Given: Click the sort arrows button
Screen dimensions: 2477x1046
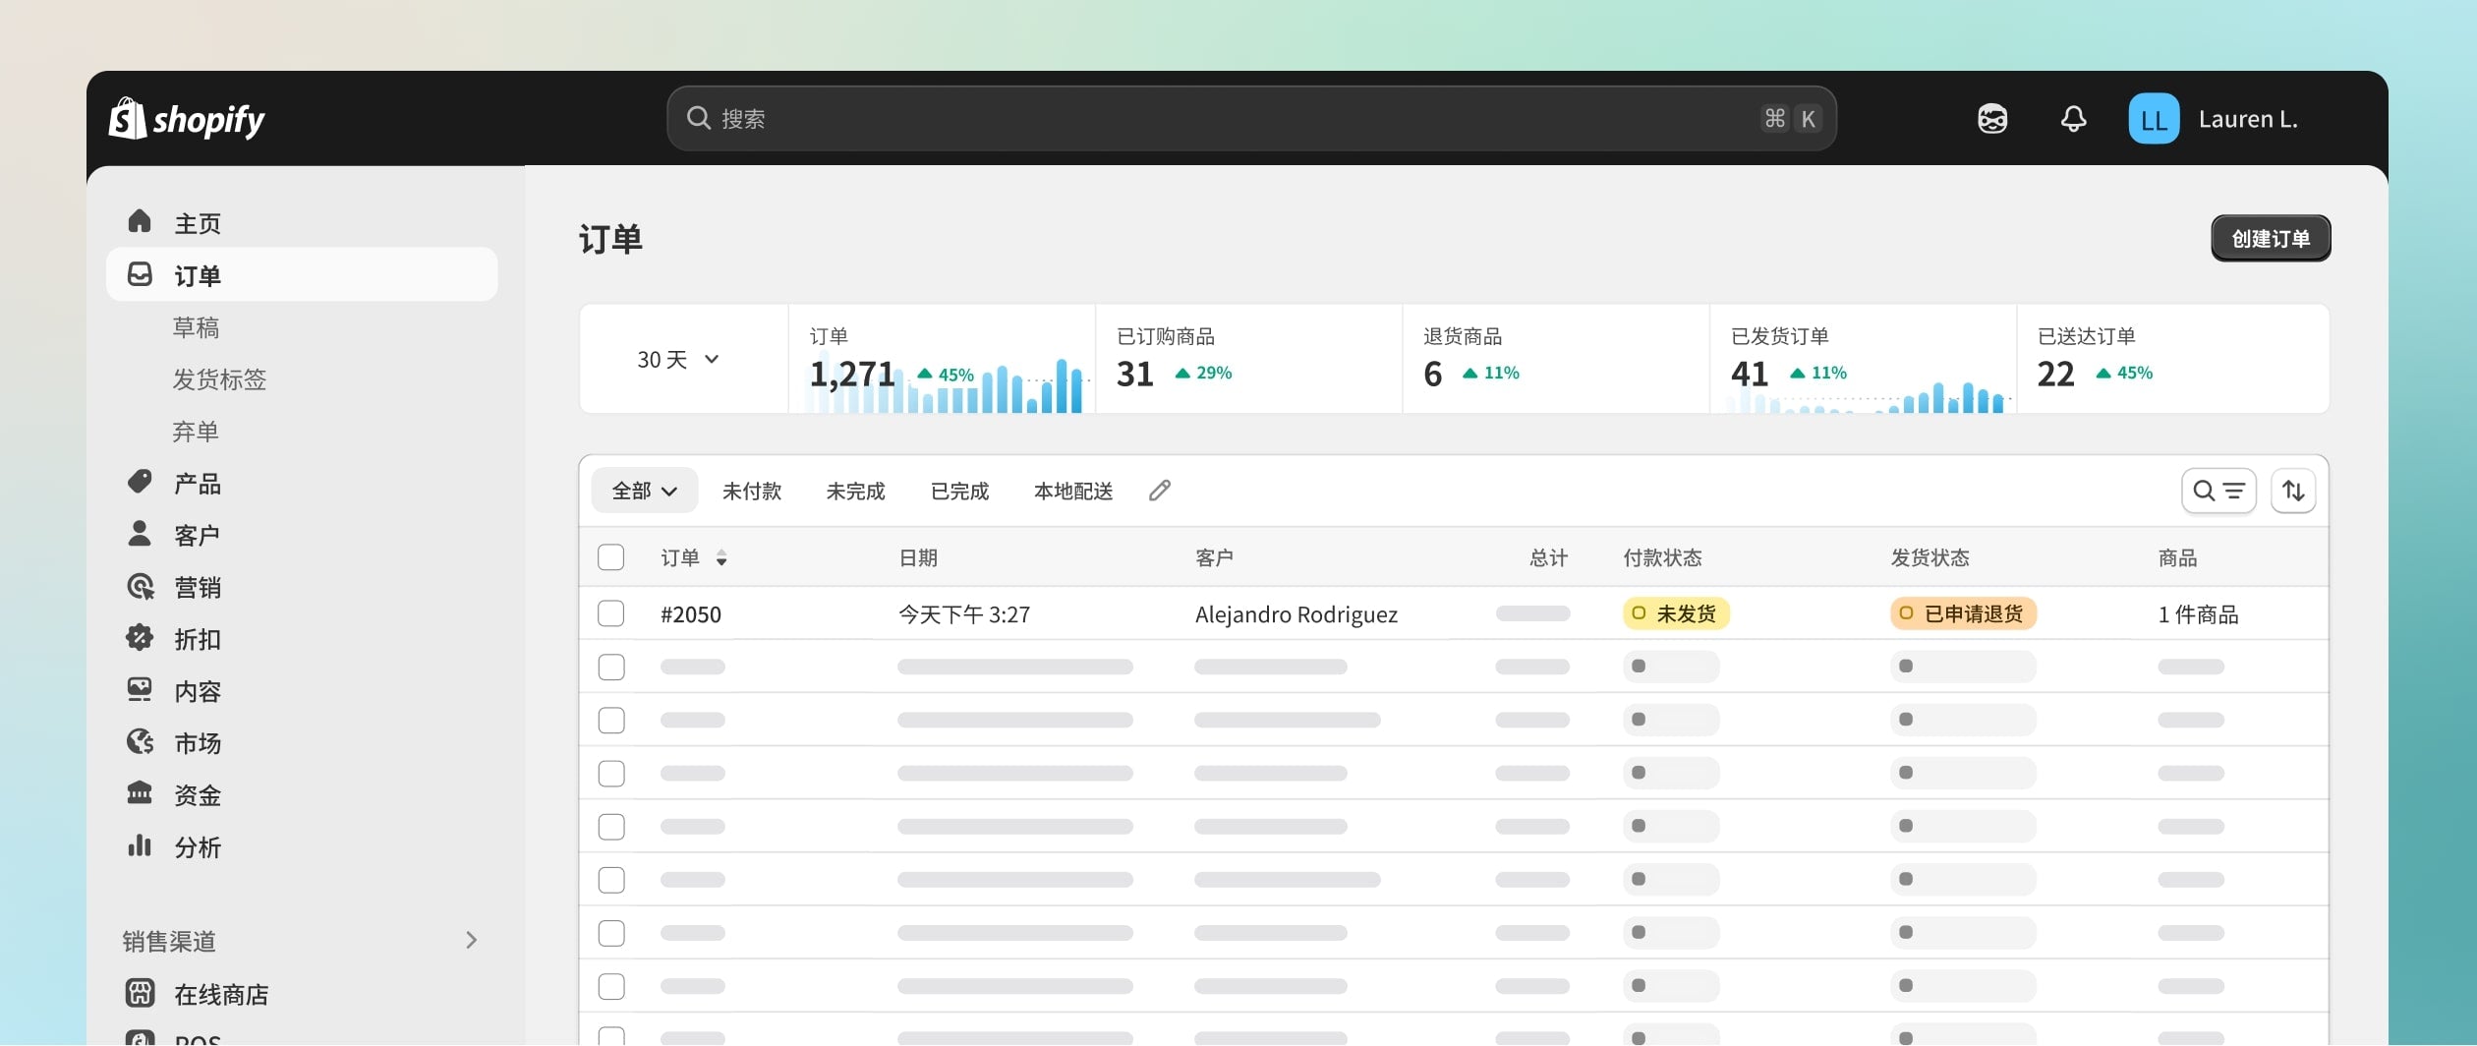Looking at the screenshot, I should pyautogui.click(x=2293, y=491).
